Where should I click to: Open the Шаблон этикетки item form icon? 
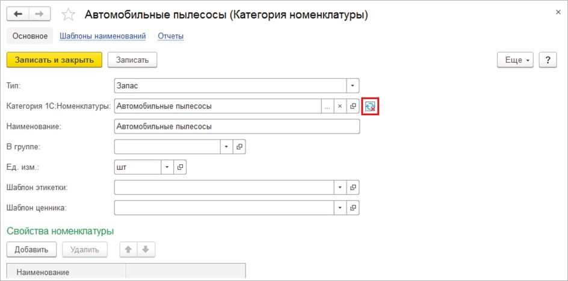point(353,187)
